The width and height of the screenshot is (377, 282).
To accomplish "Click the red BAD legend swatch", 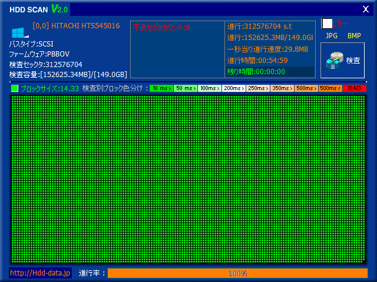I will click(x=354, y=88).
